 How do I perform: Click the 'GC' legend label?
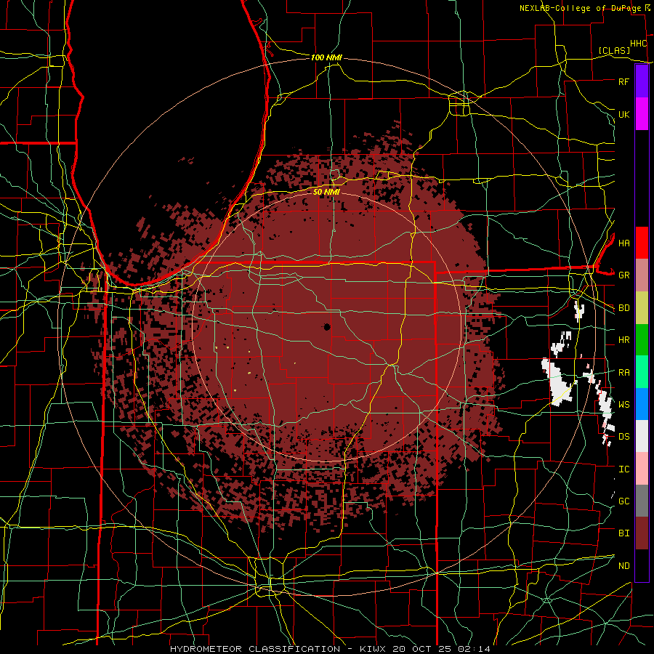coord(623,501)
